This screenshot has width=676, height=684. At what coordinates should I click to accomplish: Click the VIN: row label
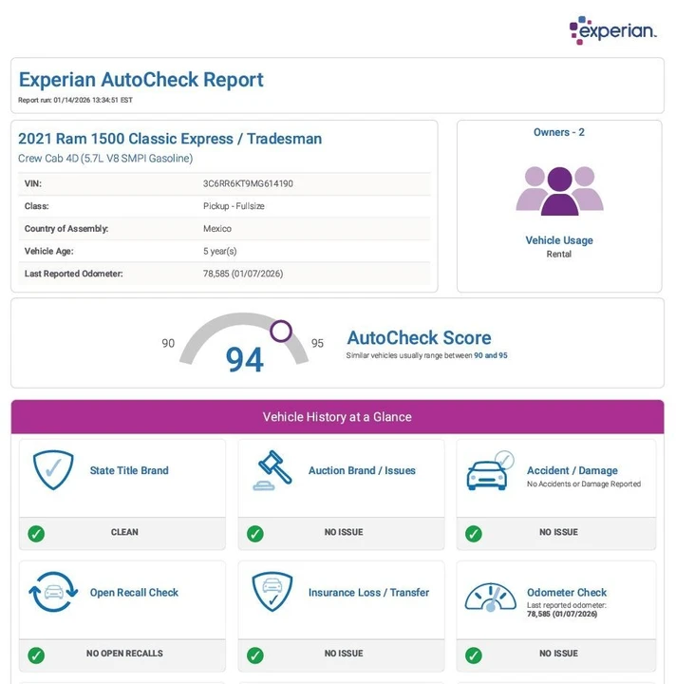pos(33,183)
